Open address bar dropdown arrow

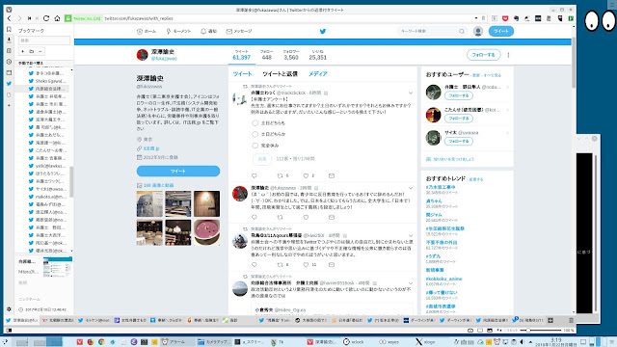point(475,18)
